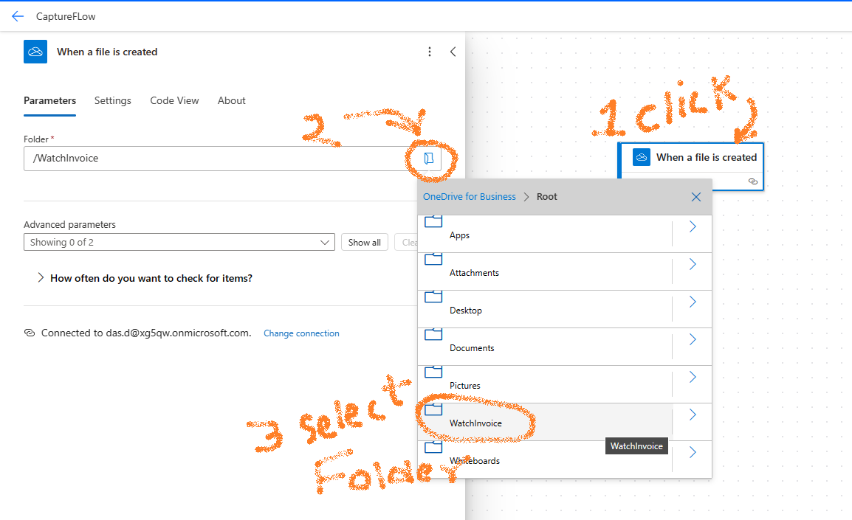This screenshot has width=852, height=520.
Task: Click the Root breadcrumb
Action: pyautogui.click(x=546, y=196)
